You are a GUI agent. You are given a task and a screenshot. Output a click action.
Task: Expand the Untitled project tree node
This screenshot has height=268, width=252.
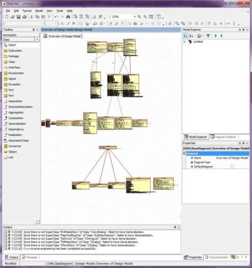coord(184,42)
